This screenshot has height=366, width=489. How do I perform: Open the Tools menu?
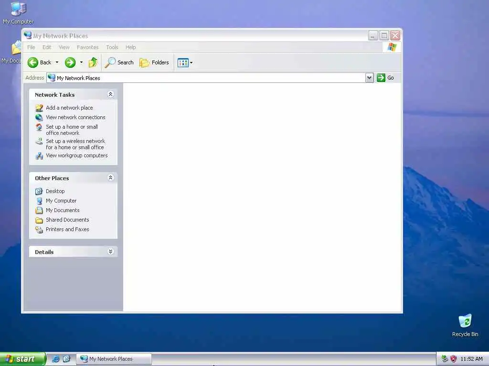(x=112, y=47)
